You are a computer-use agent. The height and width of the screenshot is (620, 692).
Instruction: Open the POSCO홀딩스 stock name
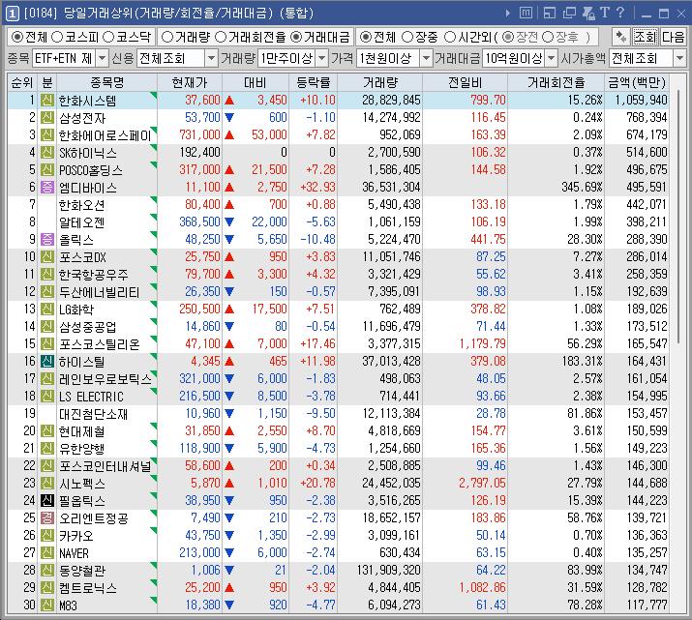point(91,170)
